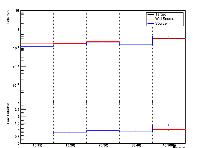
Task: Select the Wtd Source legend text label
Action: pyautogui.click(x=165, y=19)
